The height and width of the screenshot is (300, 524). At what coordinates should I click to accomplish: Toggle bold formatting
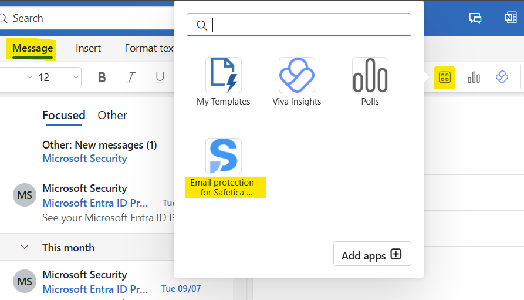(102, 77)
